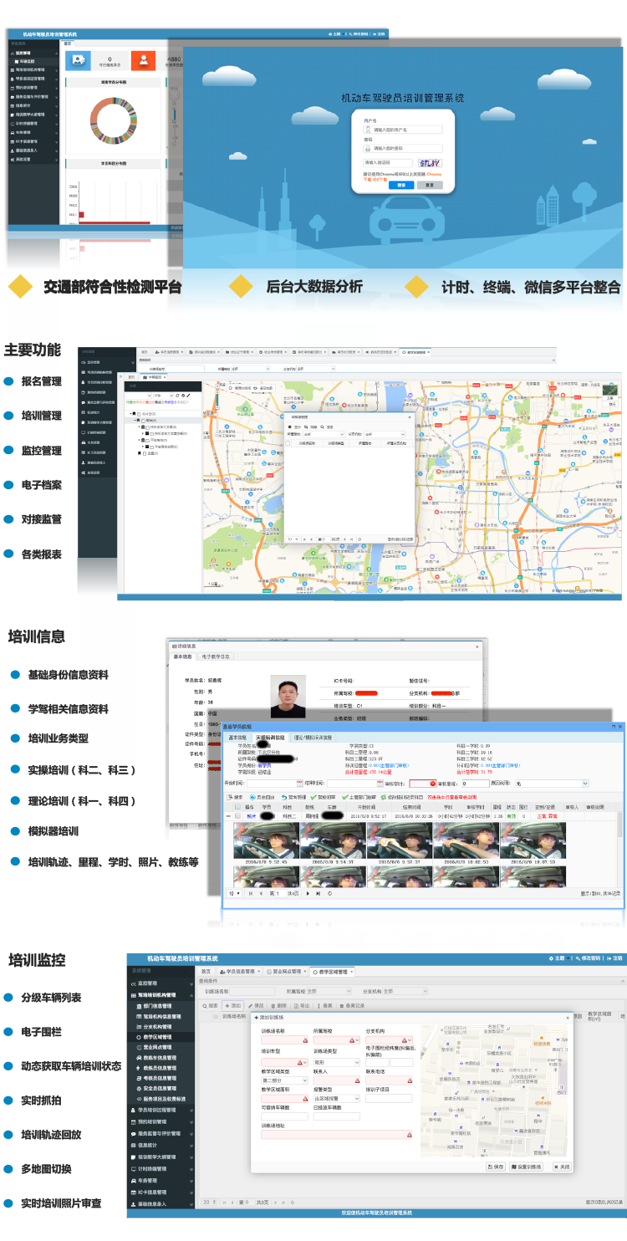
Task: Expand 学员培训过程管理 in the sidebar
Action: [162, 1110]
